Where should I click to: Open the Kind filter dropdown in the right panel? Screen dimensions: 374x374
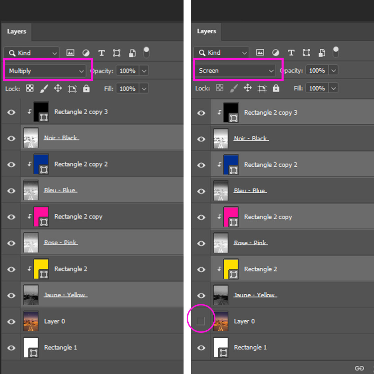click(x=221, y=53)
